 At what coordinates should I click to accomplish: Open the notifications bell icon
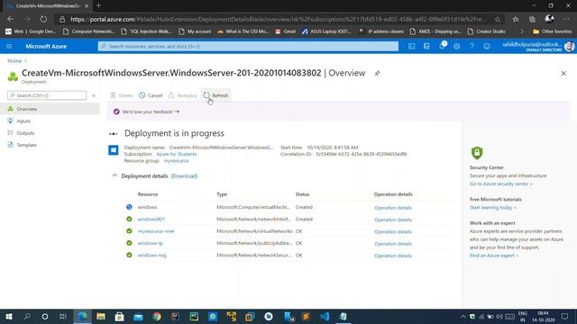(x=442, y=46)
